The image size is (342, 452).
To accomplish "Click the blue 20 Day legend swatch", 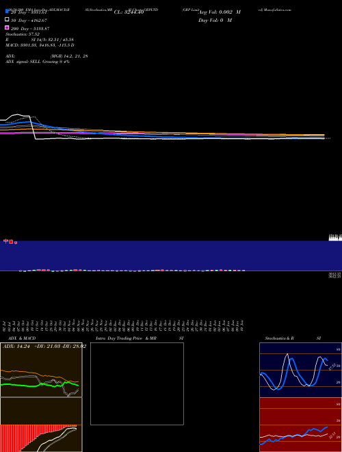I will [7, 11].
